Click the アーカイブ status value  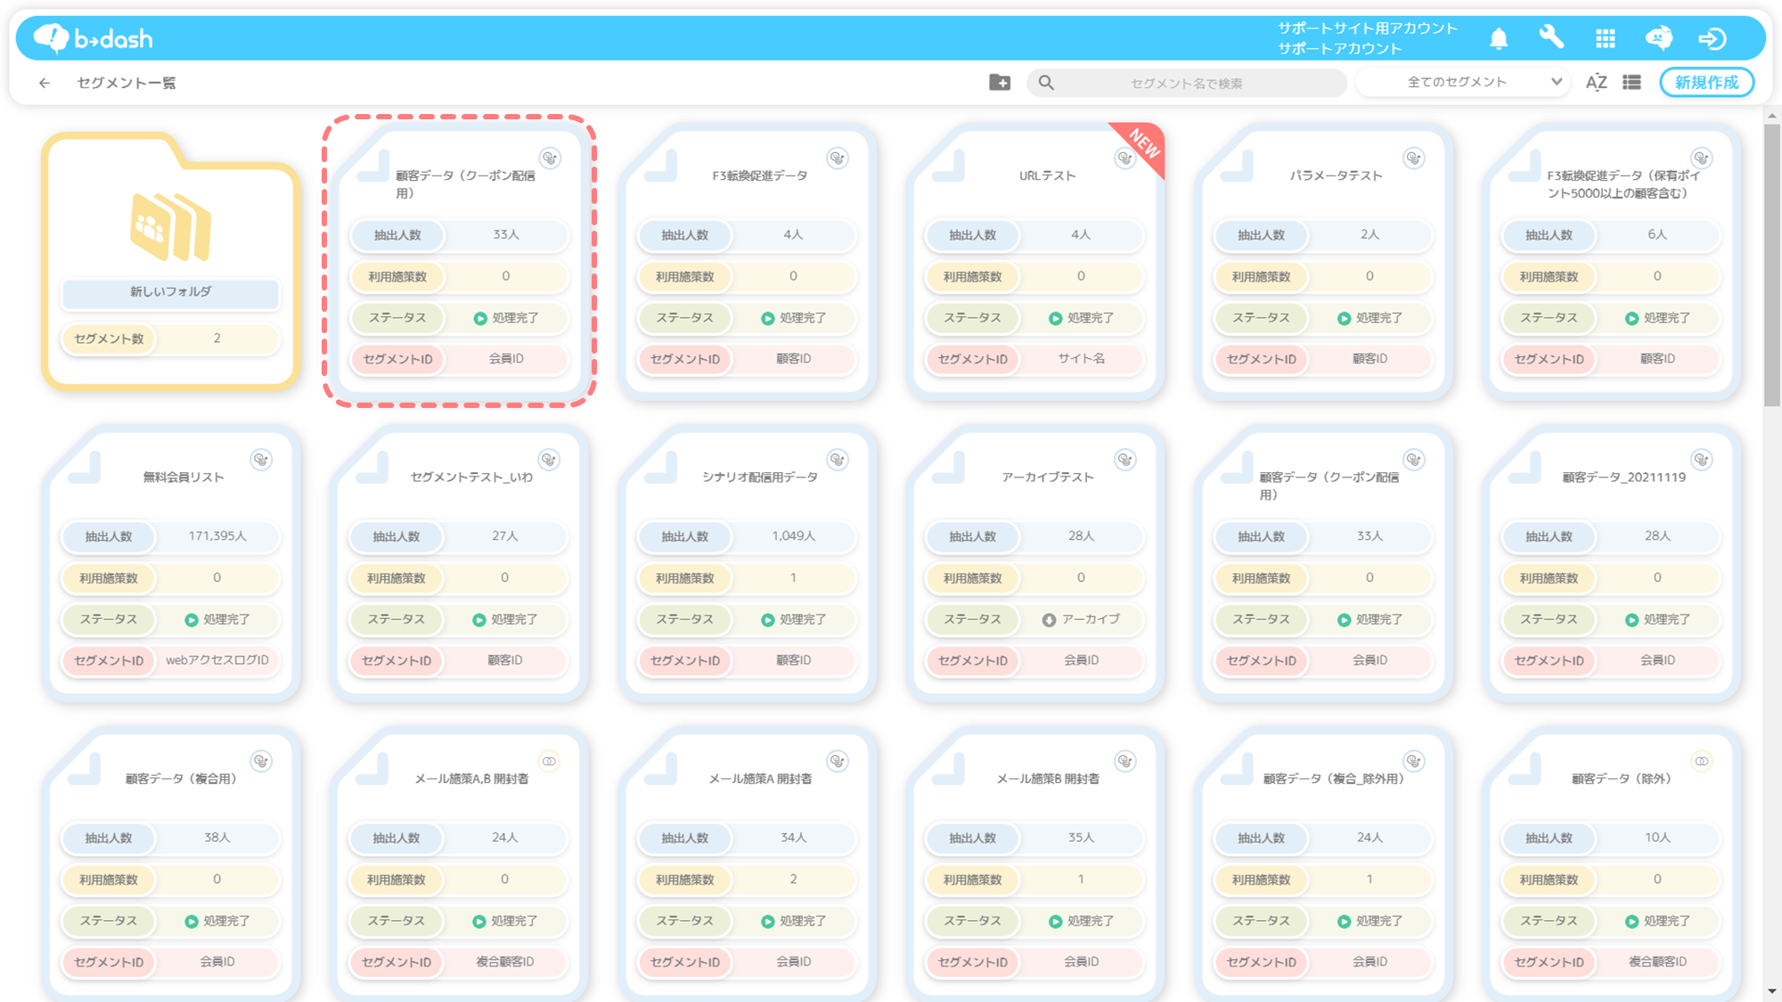click(1082, 619)
